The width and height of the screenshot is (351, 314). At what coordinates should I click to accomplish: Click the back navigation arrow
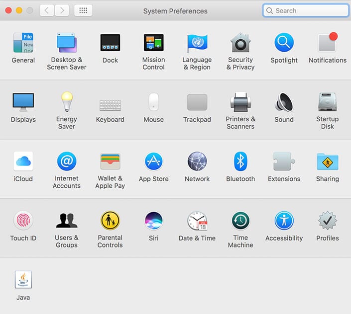(47, 10)
